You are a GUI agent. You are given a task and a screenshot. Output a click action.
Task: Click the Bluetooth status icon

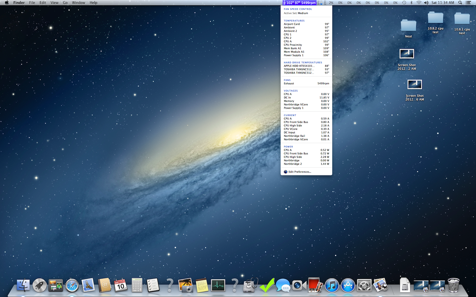[x=412, y=3]
